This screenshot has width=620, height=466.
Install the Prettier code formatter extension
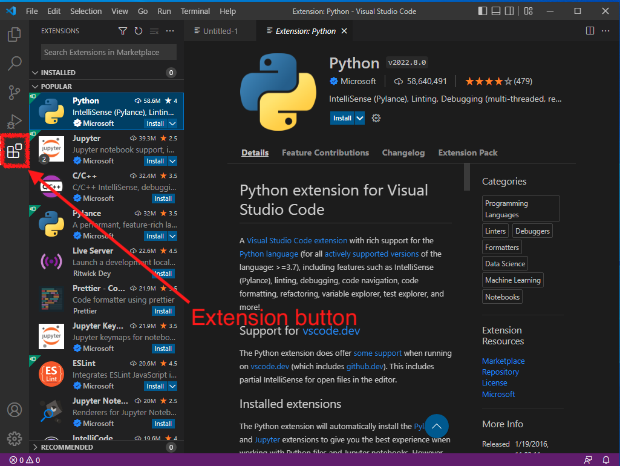163,310
